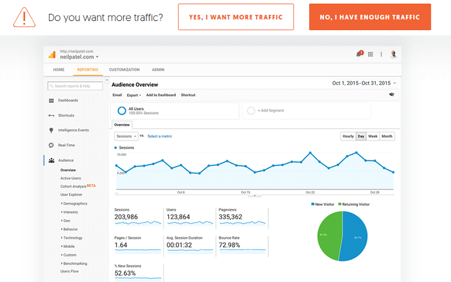The width and height of the screenshot is (451, 282).
Task: Click the Sessions 203,986 metric tile
Action: click(x=138, y=218)
